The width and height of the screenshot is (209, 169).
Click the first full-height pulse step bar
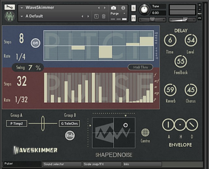click(x=46, y=88)
